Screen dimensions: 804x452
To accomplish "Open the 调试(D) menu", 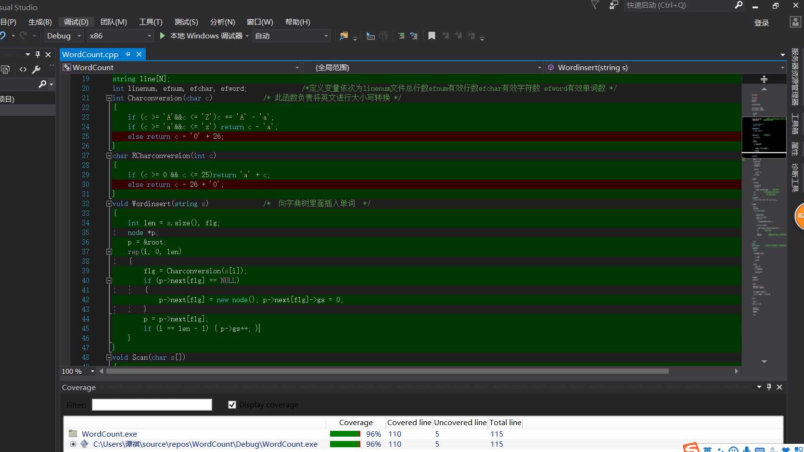I will 76,22.
